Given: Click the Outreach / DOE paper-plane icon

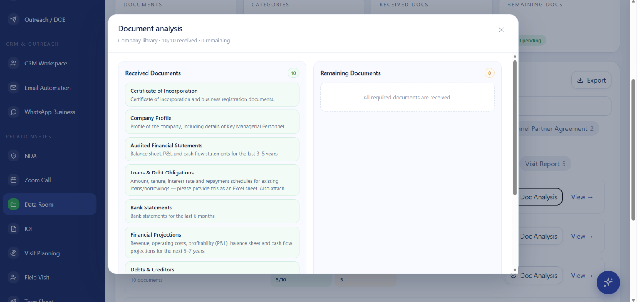Looking at the screenshot, I should (x=13, y=20).
